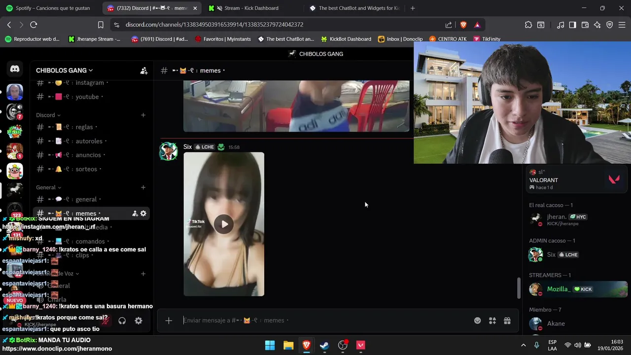Unmute the microphone in user panel
This screenshot has width=631, height=355.
pos(105,320)
